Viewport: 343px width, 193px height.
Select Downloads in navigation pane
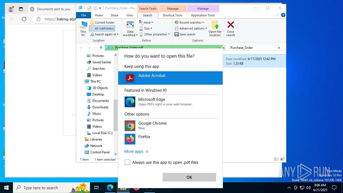point(100,107)
